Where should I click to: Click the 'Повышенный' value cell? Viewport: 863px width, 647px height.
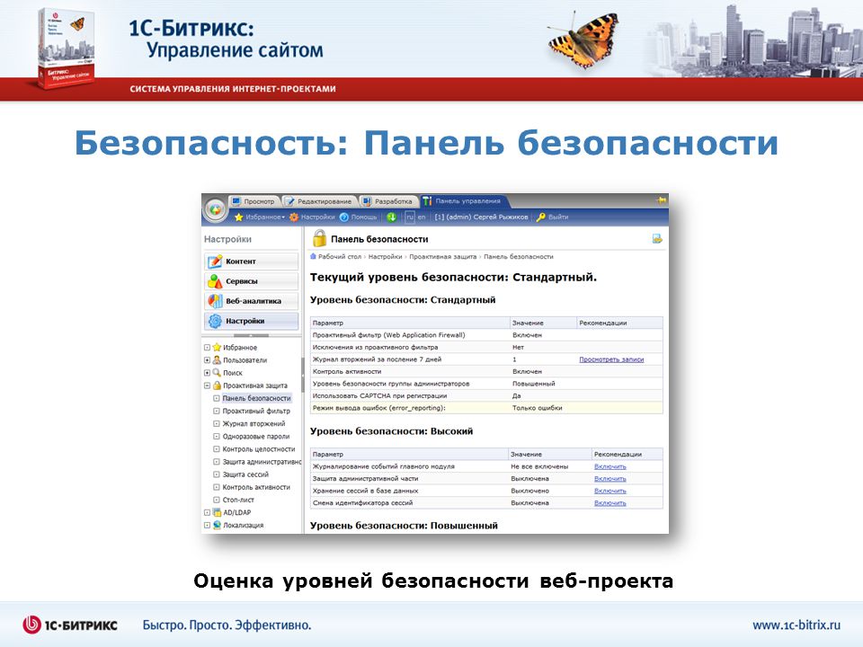point(534,384)
